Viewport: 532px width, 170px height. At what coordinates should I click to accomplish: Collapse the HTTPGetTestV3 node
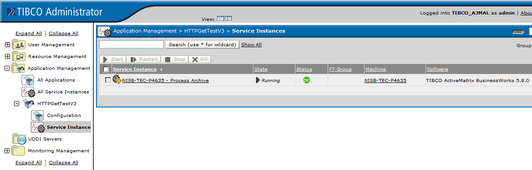16,103
